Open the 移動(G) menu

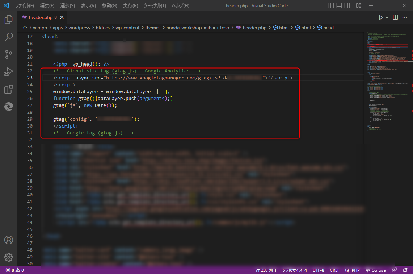109,5
